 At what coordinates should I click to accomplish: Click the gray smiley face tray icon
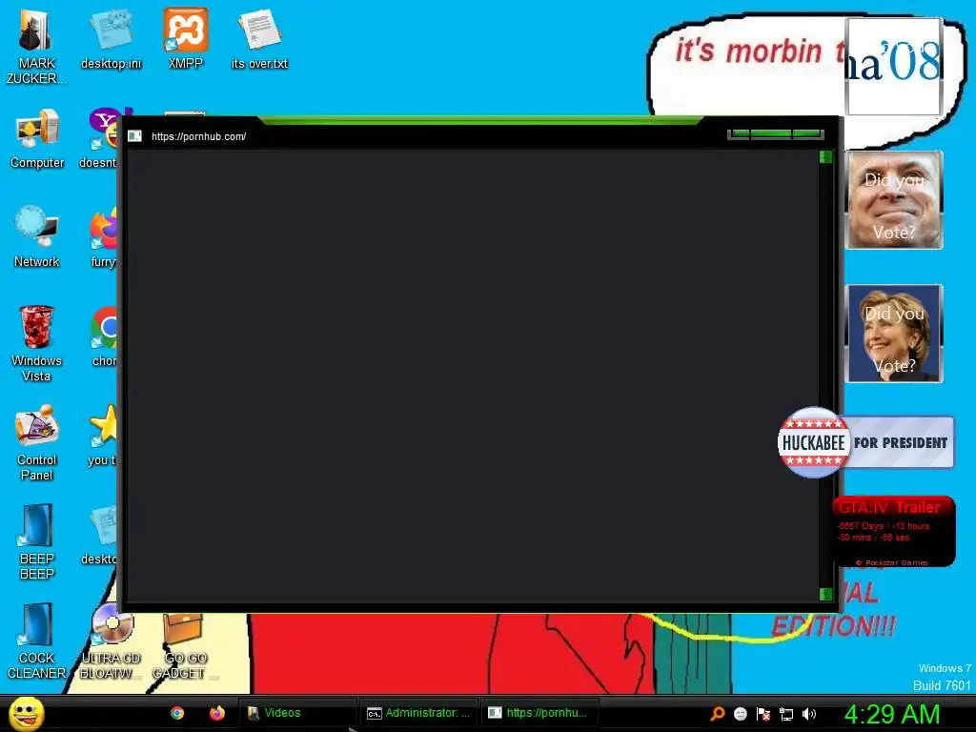click(740, 713)
